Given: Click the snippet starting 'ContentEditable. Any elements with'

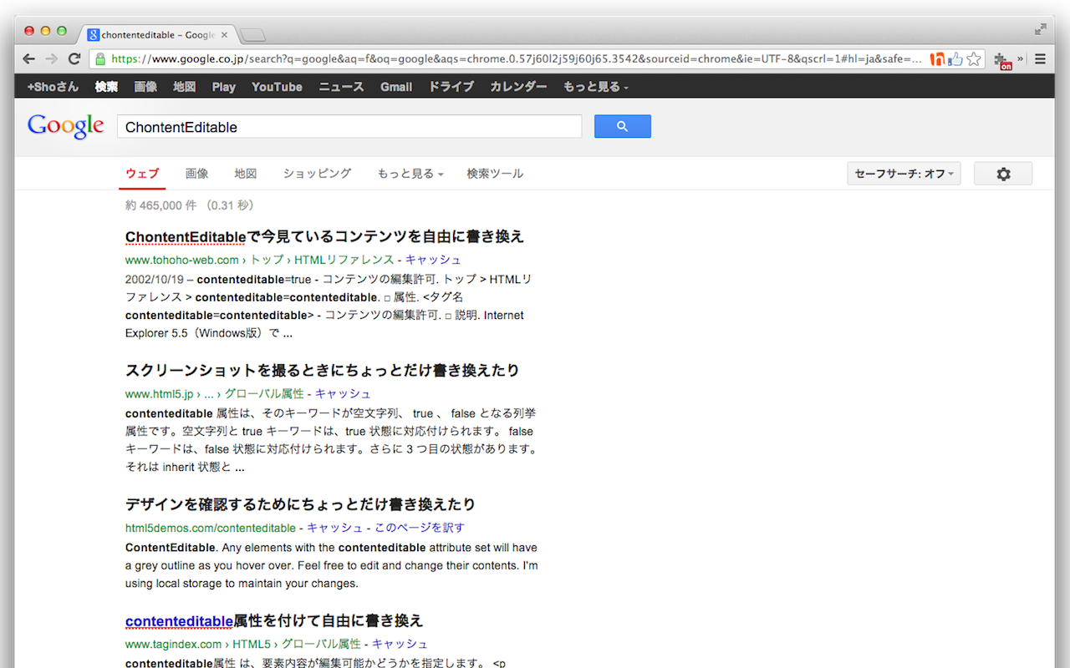Looking at the screenshot, I should point(331,565).
